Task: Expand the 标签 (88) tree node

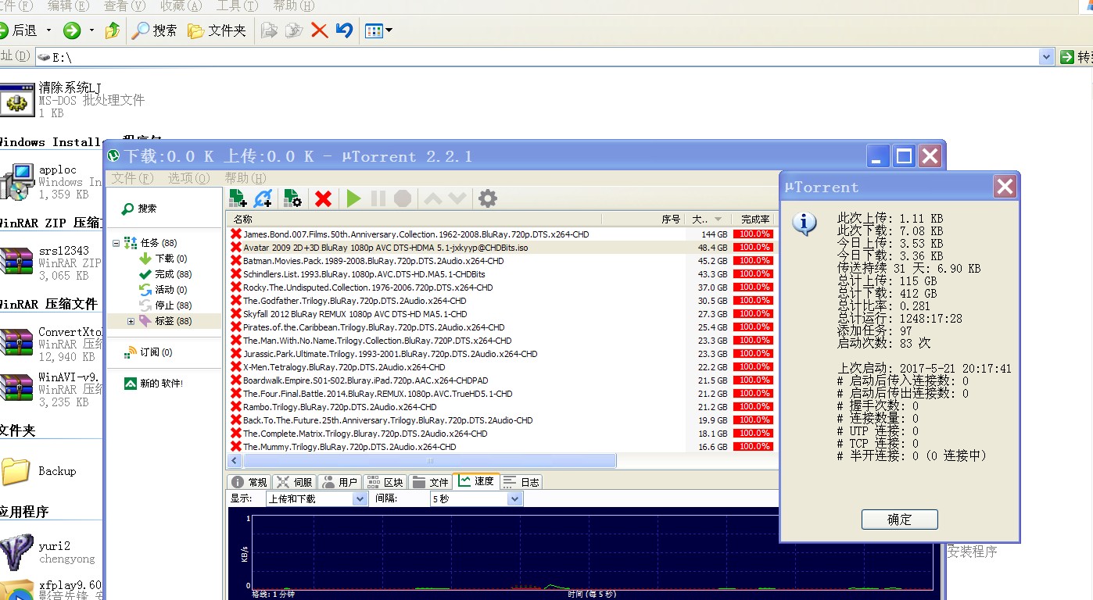Action: pos(131,321)
